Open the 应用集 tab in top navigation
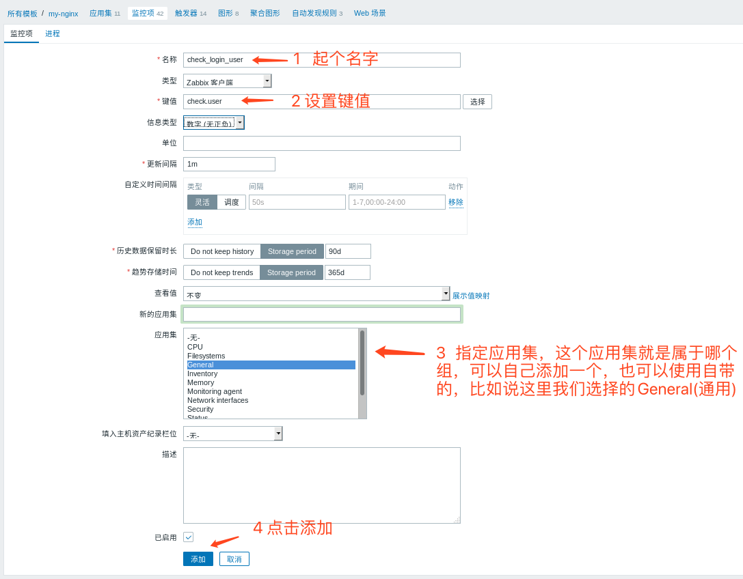743x579 pixels. point(101,12)
